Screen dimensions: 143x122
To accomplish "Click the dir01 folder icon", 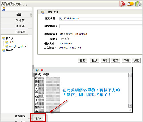I will (7, 42).
